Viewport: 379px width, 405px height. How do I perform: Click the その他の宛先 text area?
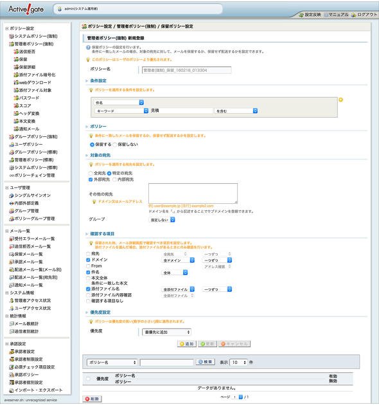(193, 194)
